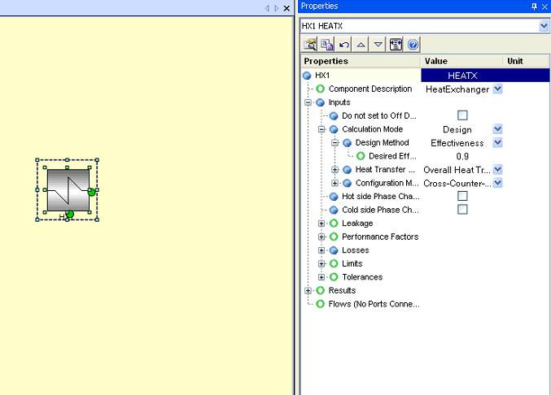The image size is (551, 395).
Task: Click the previous-tab left arrow above the canvas
Action: click(267, 8)
